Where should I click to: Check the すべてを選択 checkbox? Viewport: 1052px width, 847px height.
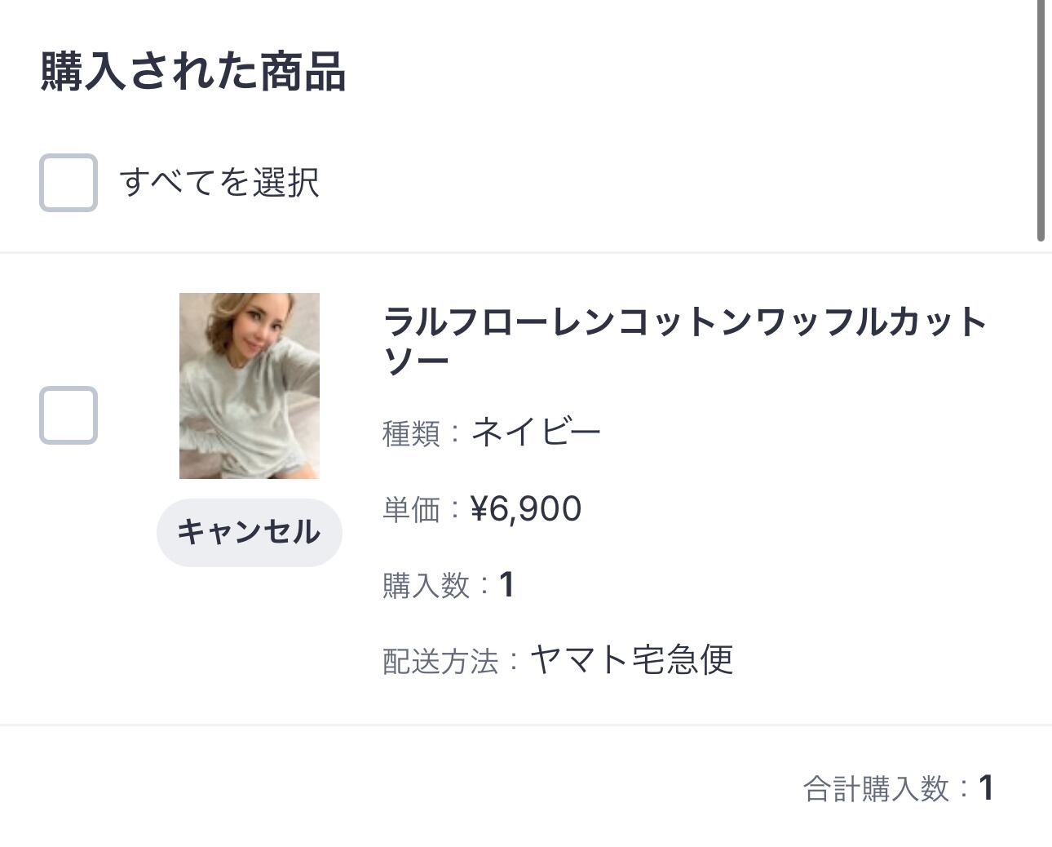pos(69,183)
